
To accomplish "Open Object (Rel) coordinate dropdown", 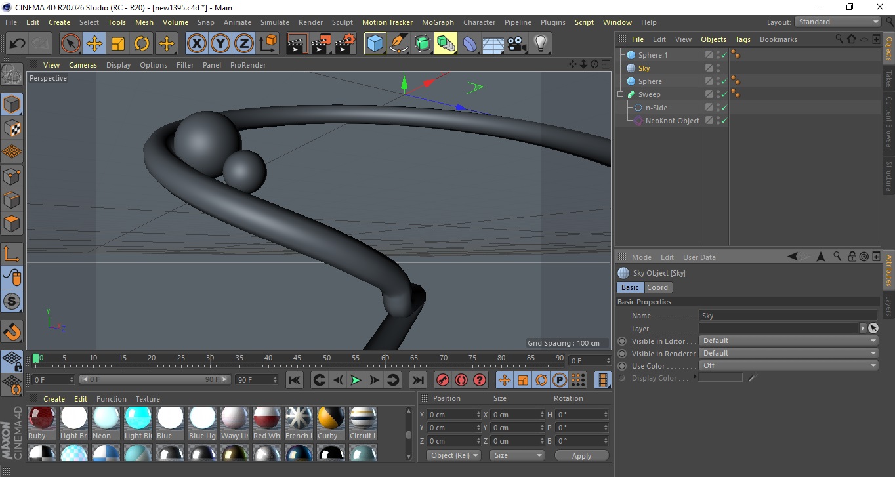I will coord(453,455).
